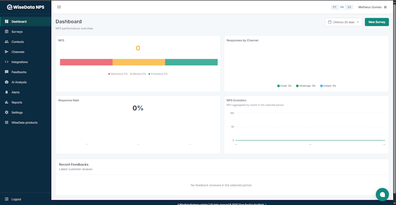Click the Reports bar-chart icon

point(6,102)
